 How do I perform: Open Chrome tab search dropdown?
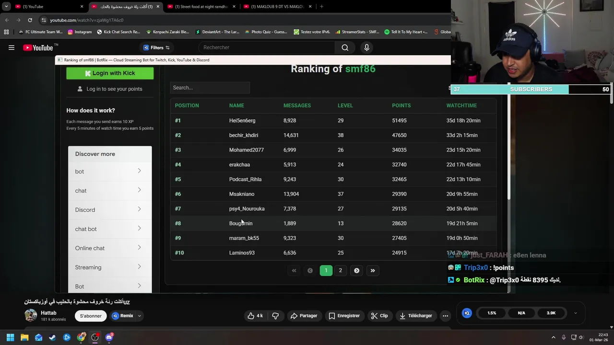[6, 7]
